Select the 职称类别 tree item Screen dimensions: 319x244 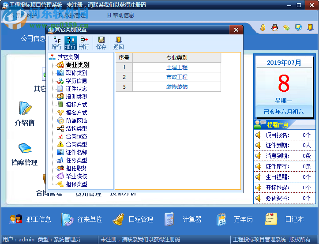[x=76, y=73]
